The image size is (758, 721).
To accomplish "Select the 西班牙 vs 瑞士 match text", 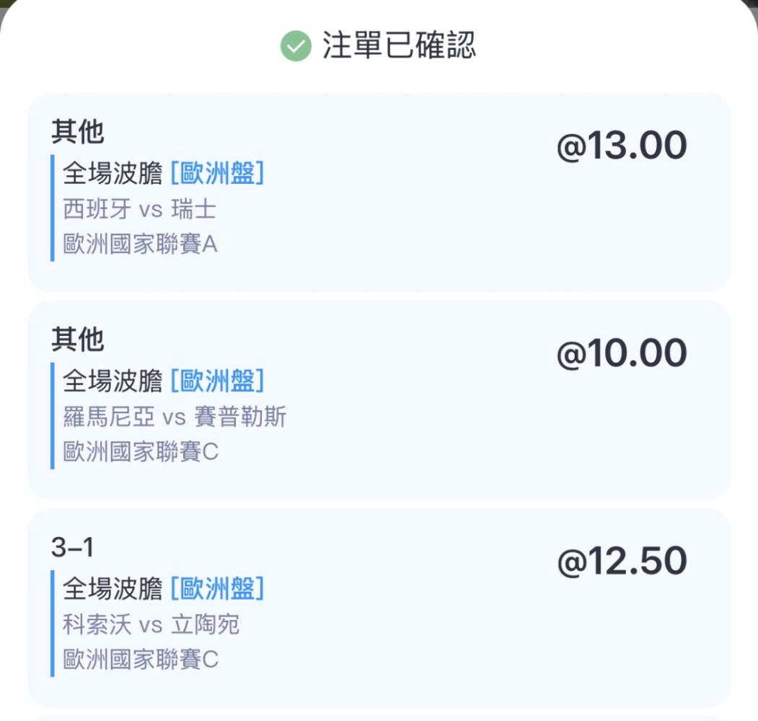I will [x=139, y=209].
